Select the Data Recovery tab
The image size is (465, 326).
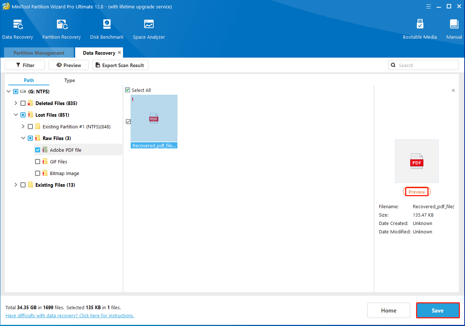pos(99,53)
